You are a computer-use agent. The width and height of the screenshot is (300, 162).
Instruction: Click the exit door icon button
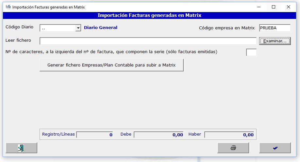[x=22, y=148]
